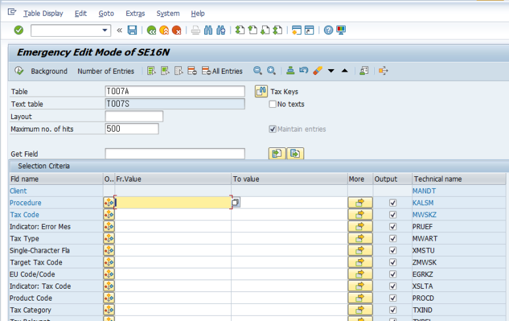Open value help for Procedure Fr.Value
Image resolution: width=509 pixels, height=321 pixels.
(x=235, y=203)
